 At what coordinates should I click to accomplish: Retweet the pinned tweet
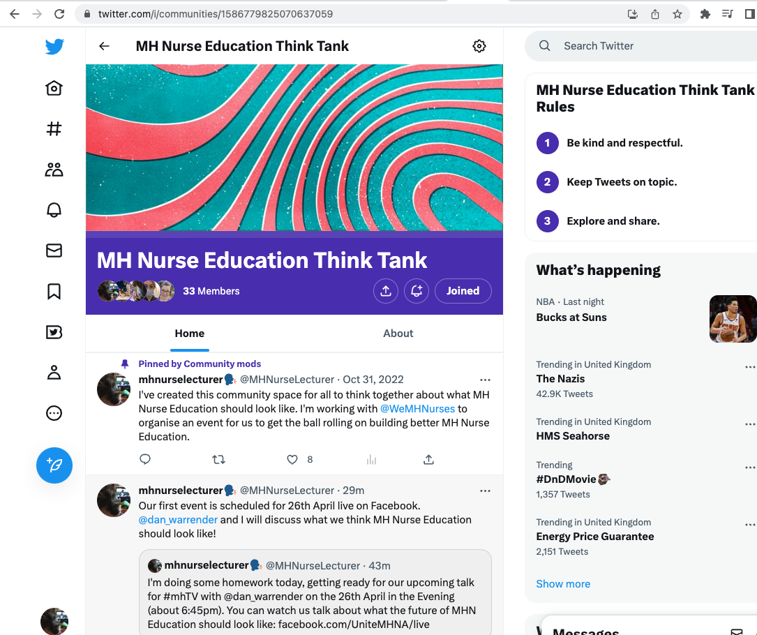coord(218,459)
